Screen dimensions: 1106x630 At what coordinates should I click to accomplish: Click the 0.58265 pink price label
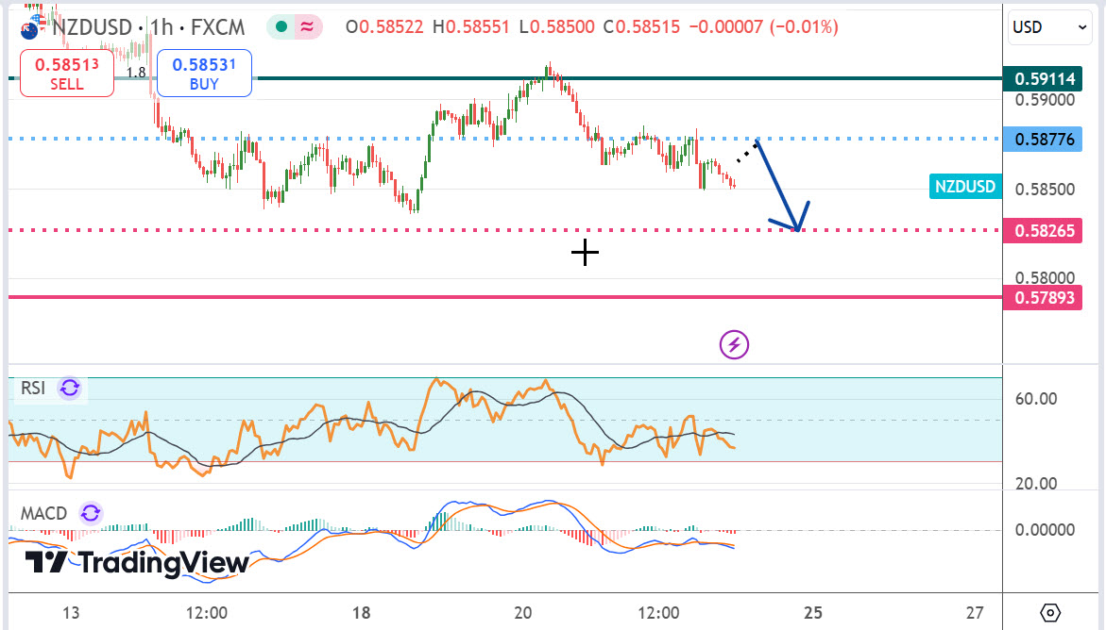[x=1043, y=230]
